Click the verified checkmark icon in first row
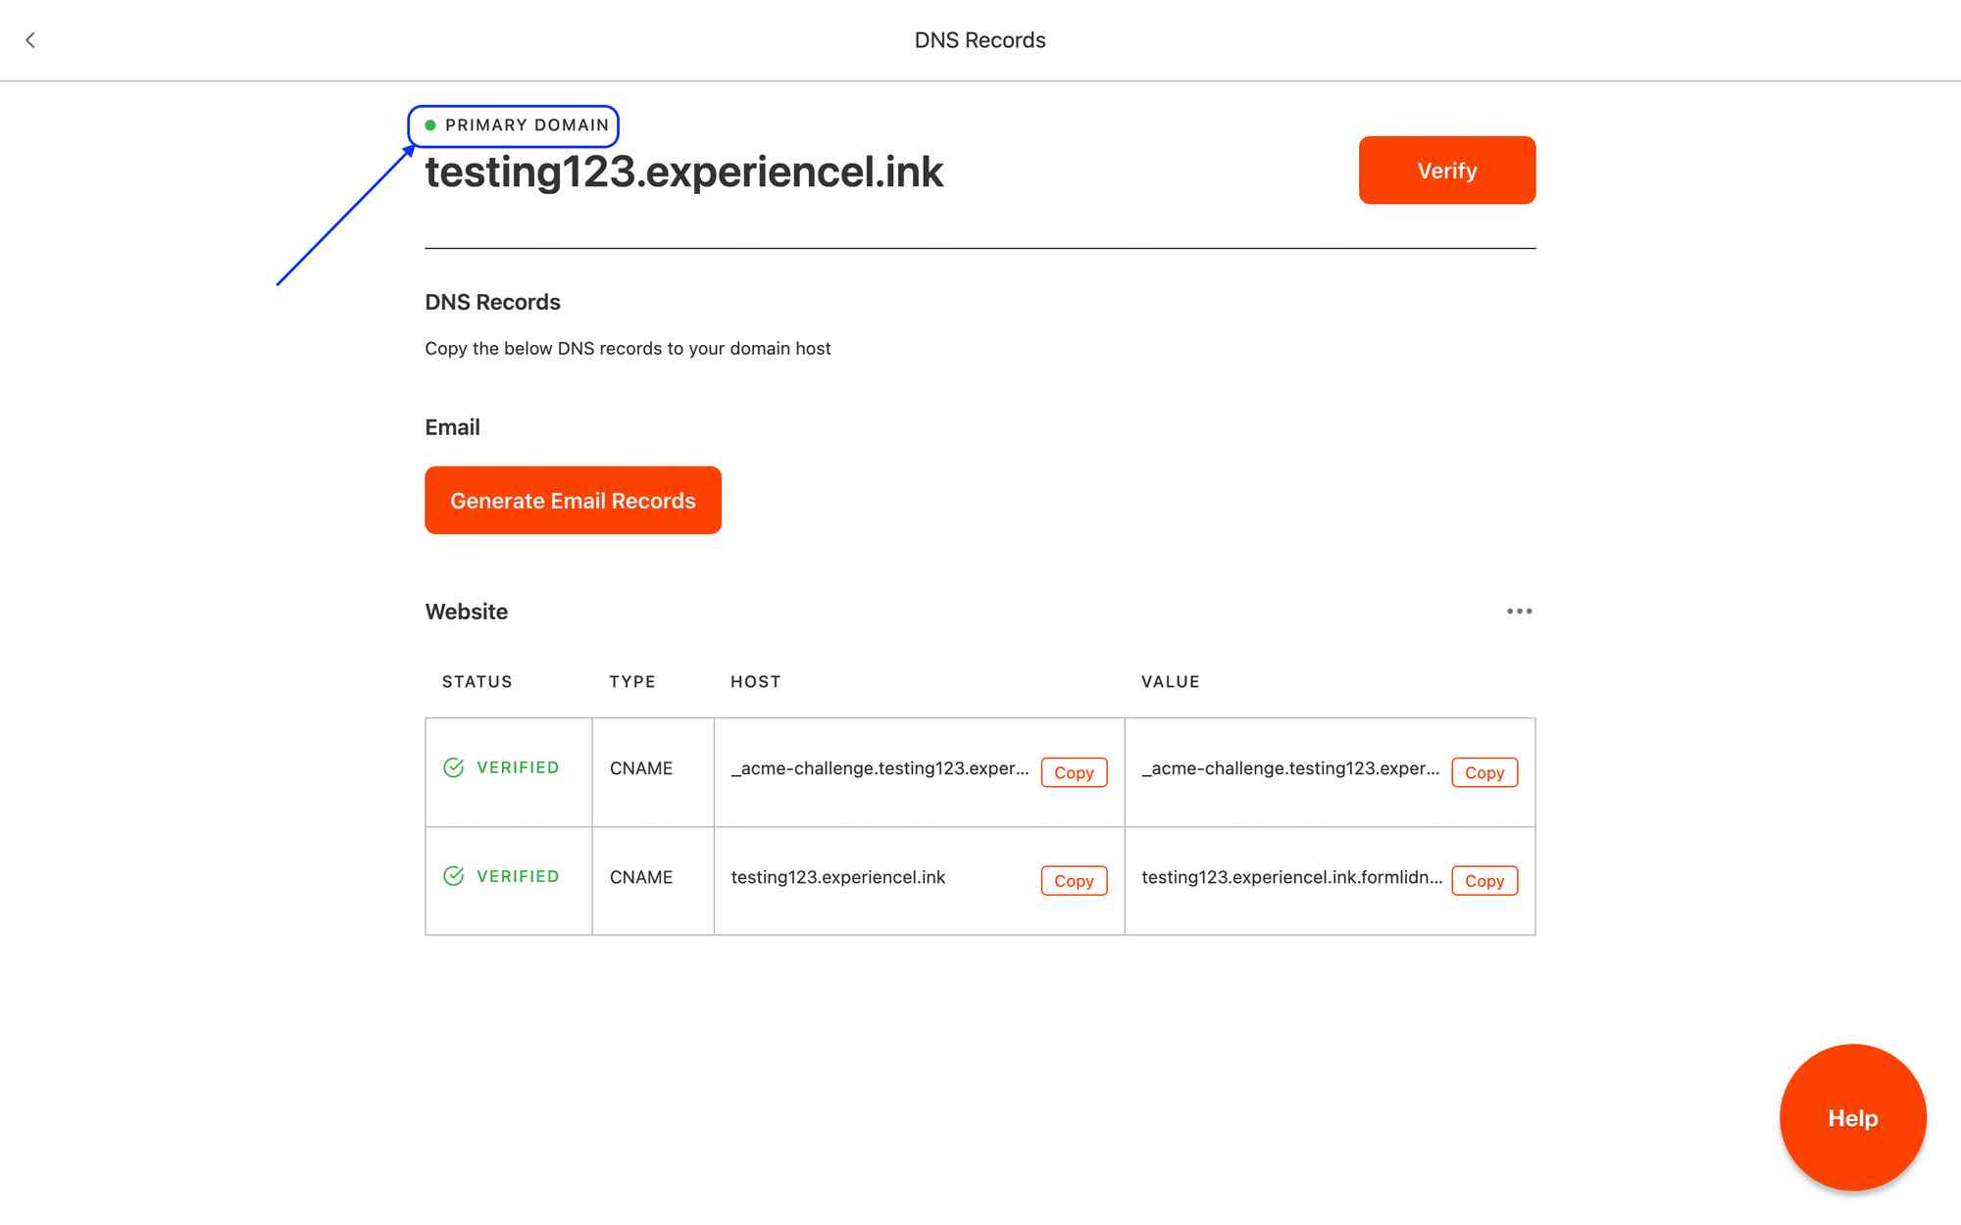Viewport: 1961px width, 1225px height. [453, 767]
